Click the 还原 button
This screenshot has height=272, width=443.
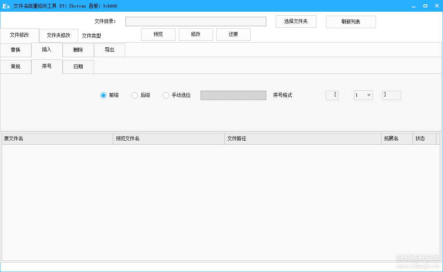click(x=233, y=34)
